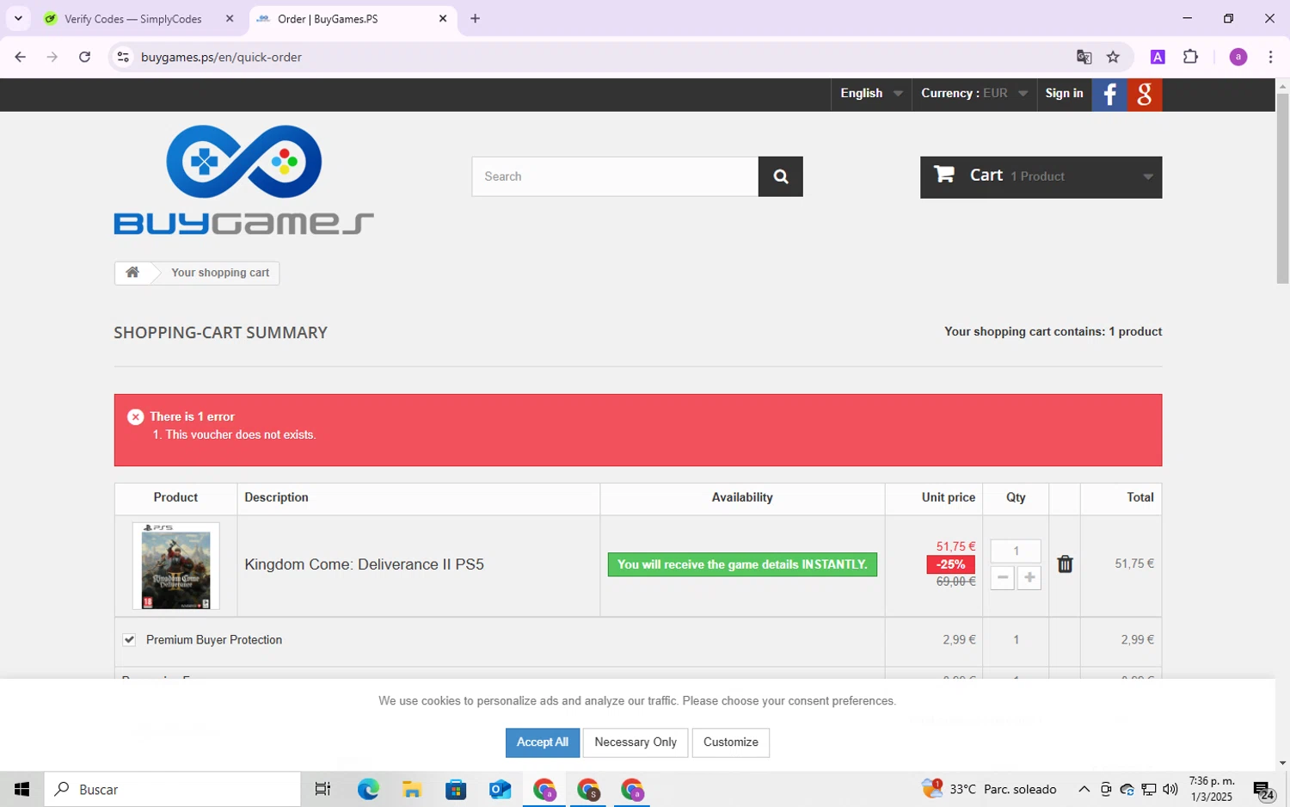Click Kingdom Come: Deliverance II PS5 link

pyautogui.click(x=364, y=564)
